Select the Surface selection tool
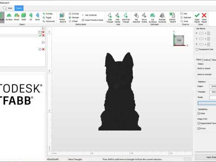Viewport: 216px width, 162px height. [x=9, y=17]
